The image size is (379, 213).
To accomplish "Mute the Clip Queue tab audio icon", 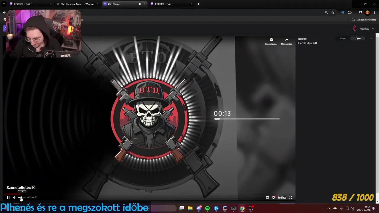I will (x=139, y=4).
